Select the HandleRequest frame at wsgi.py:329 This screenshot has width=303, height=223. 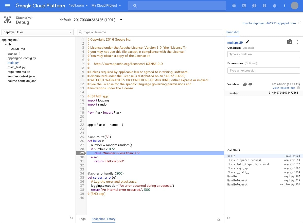pos(264,180)
